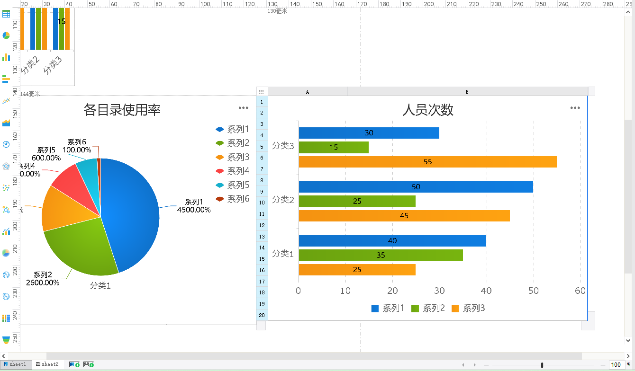Click the 人员次数 chart title
Viewport: 635px width, 371px height.
click(428, 110)
